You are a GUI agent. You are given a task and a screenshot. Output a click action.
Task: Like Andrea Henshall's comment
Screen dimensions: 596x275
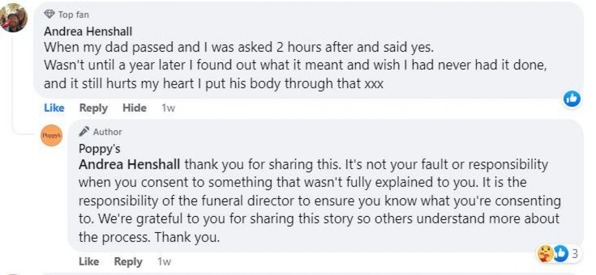(x=54, y=108)
